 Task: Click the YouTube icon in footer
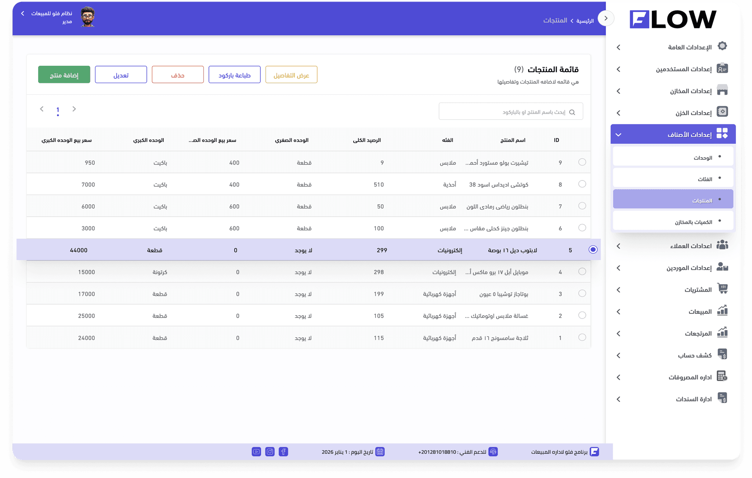tap(256, 452)
